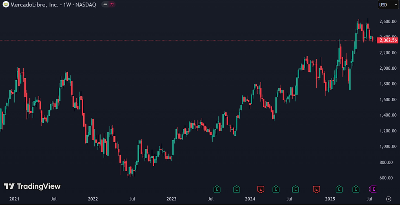Click the 2,000.00 price axis label
Viewport: 400px width, 205px height.
[388, 68]
